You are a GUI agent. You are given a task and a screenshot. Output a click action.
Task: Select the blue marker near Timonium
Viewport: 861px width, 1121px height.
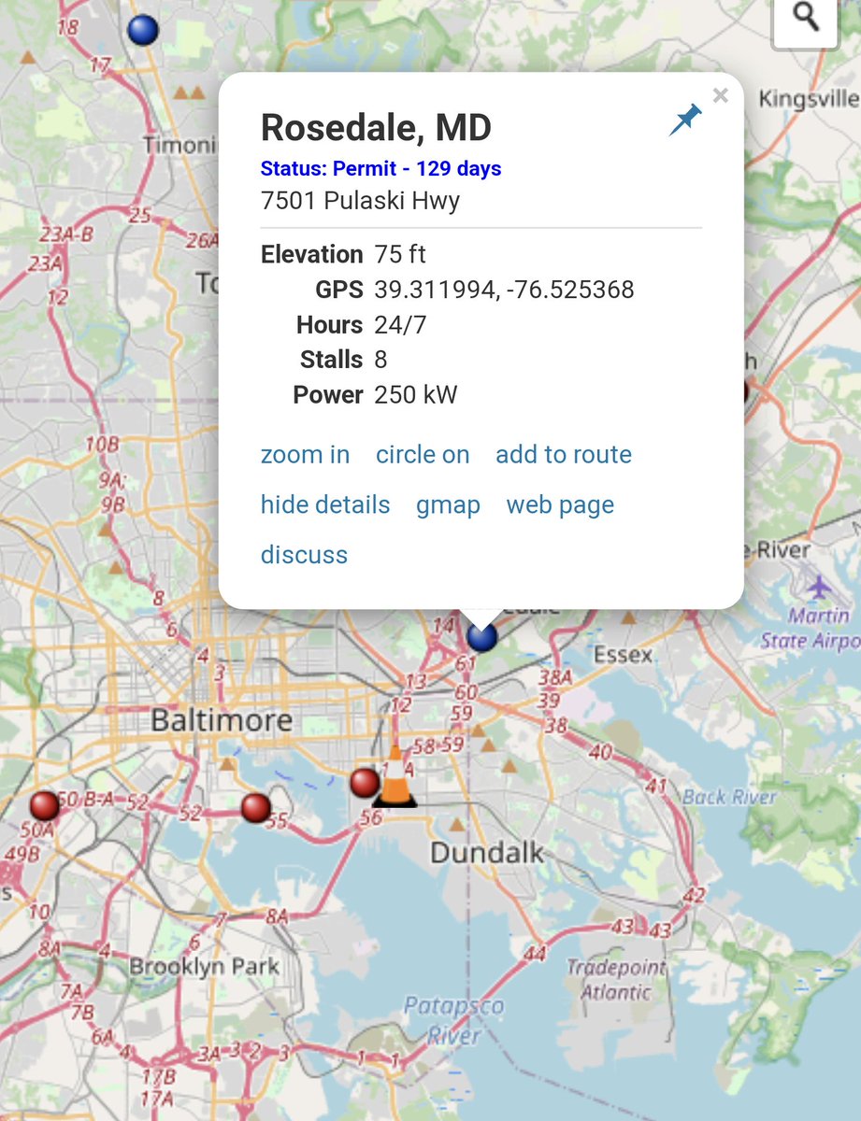pyautogui.click(x=142, y=29)
